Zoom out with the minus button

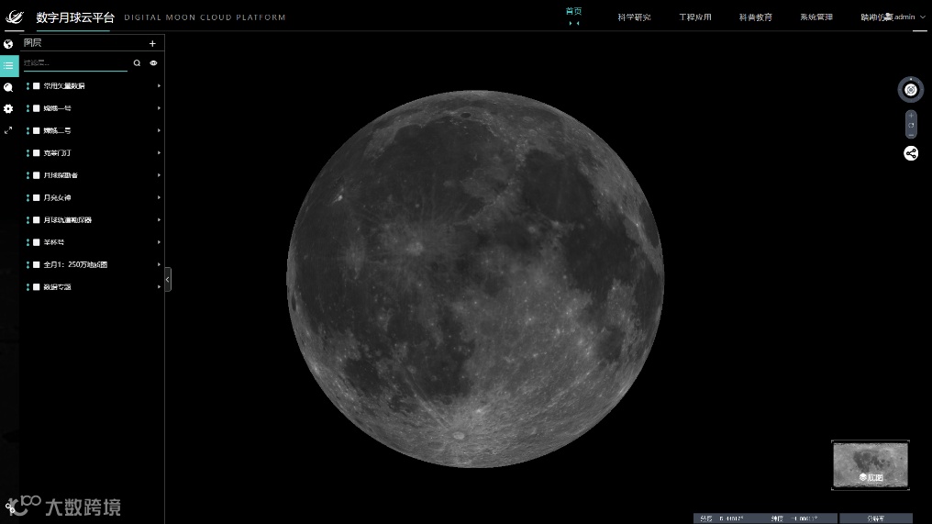point(911,135)
